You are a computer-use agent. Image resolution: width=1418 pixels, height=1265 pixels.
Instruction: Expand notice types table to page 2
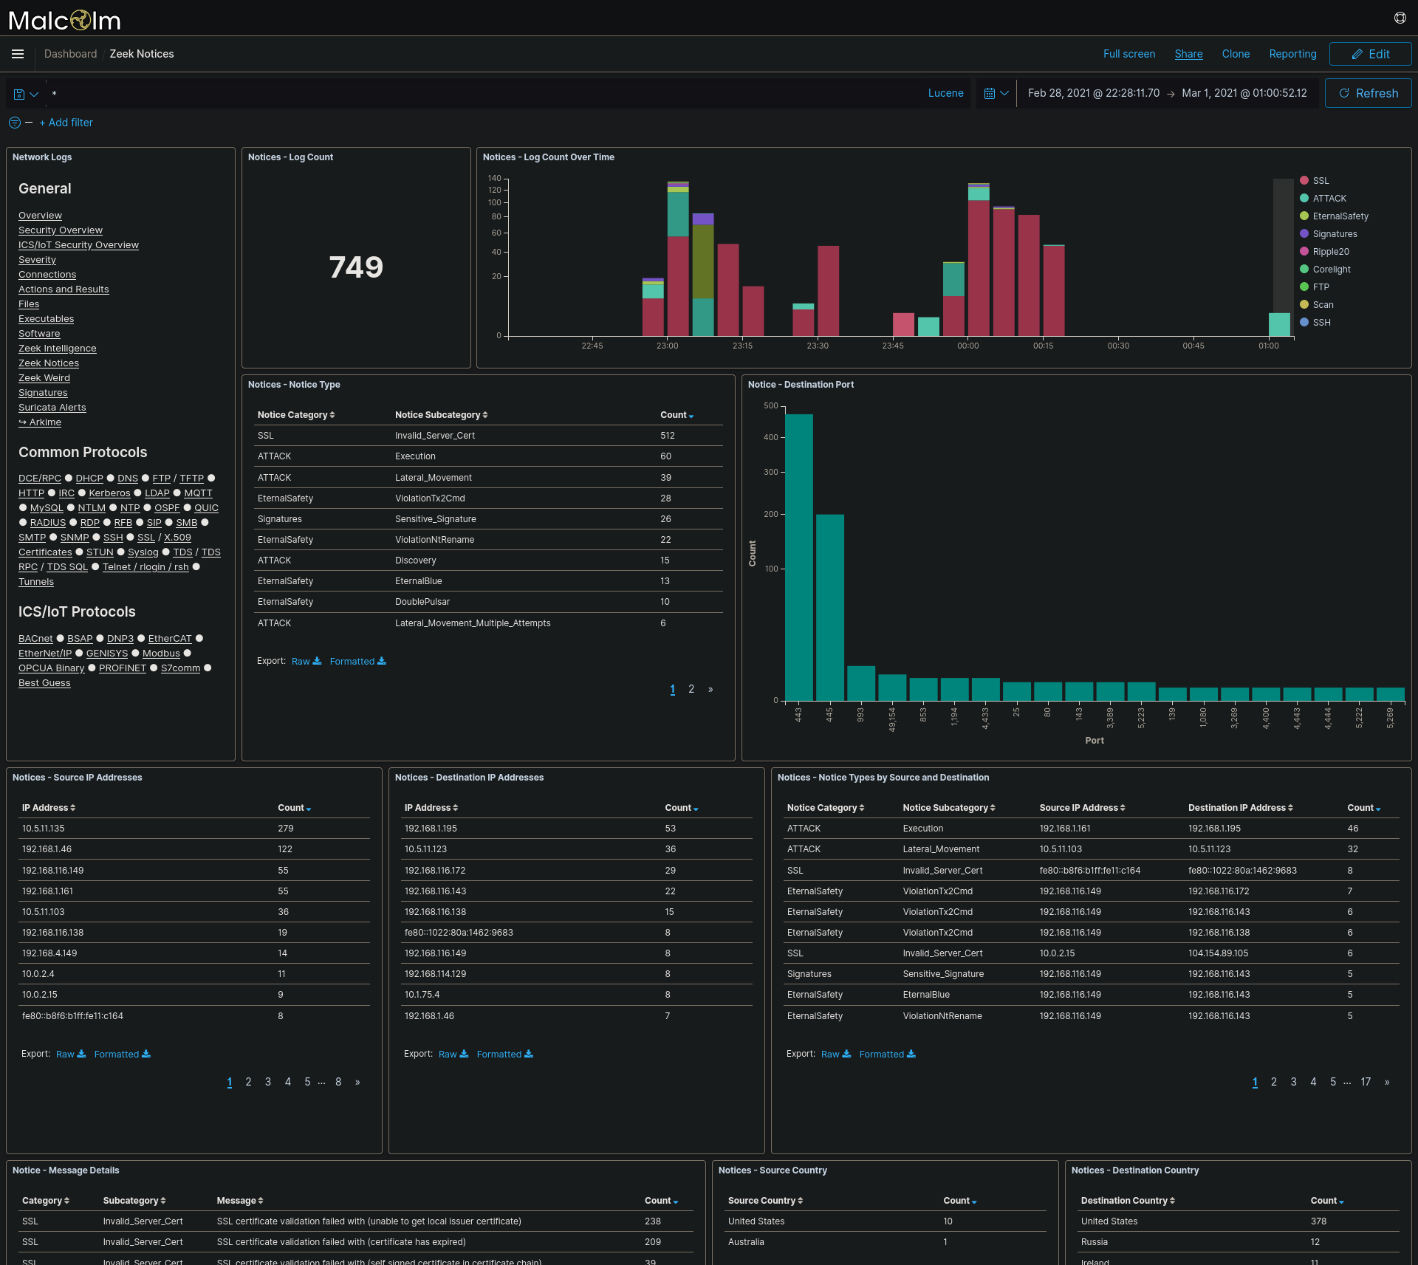point(691,689)
